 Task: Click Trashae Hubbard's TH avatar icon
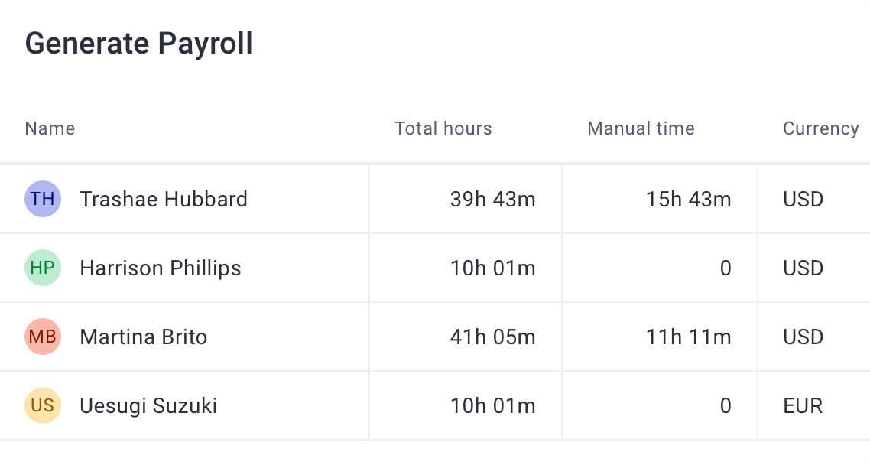pos(43,200)
